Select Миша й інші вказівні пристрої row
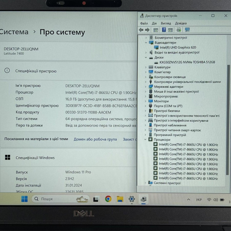The image size is (231, 231). tap(176, 92)
